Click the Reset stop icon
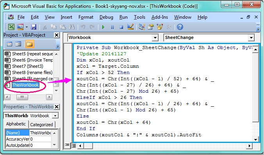The image size is (264, 155). pos(121,27)
